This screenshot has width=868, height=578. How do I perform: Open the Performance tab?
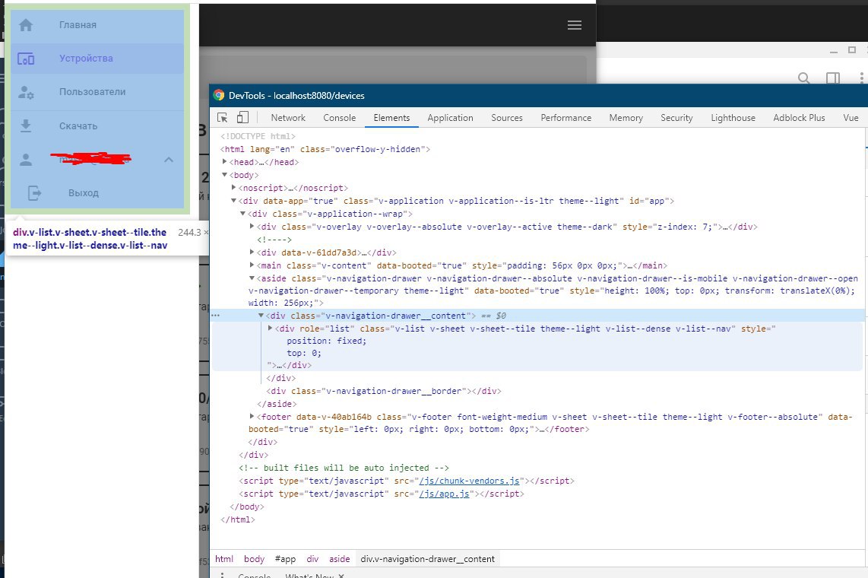coord(565,118)
